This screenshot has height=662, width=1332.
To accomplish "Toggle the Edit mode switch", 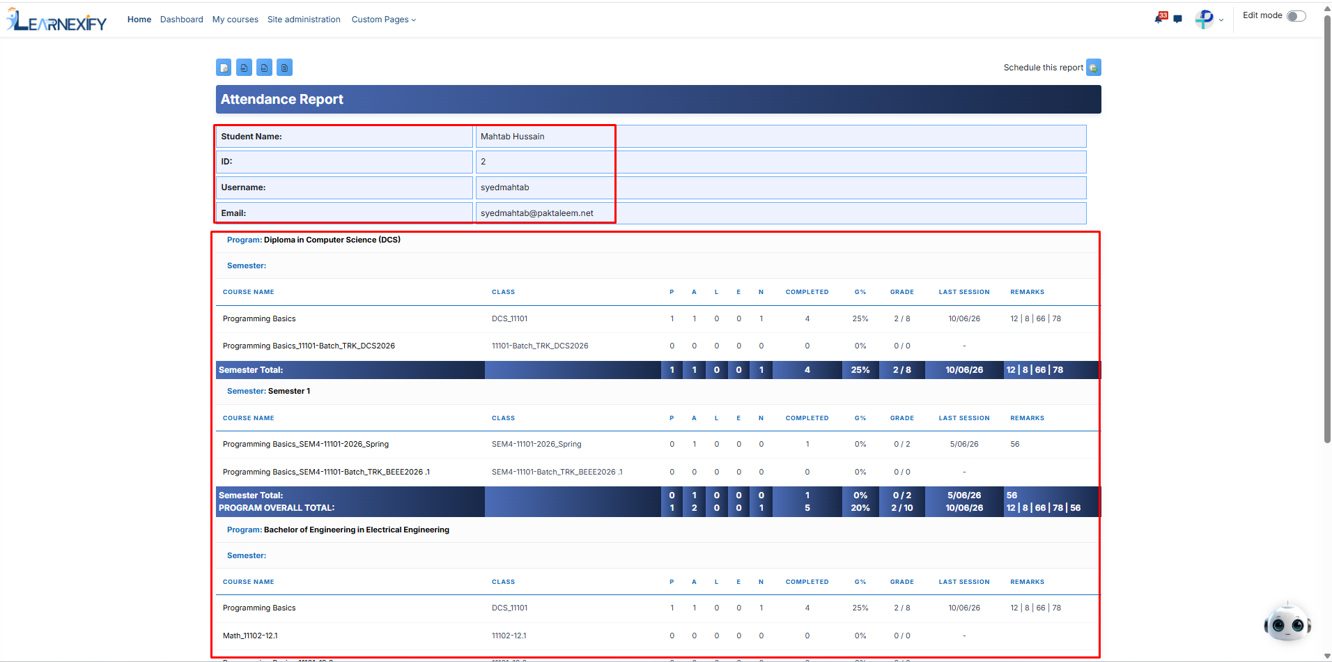I will (1296, 16).
